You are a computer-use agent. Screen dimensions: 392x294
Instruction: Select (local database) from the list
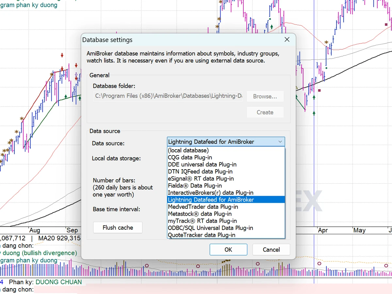(x=226, y=150)
